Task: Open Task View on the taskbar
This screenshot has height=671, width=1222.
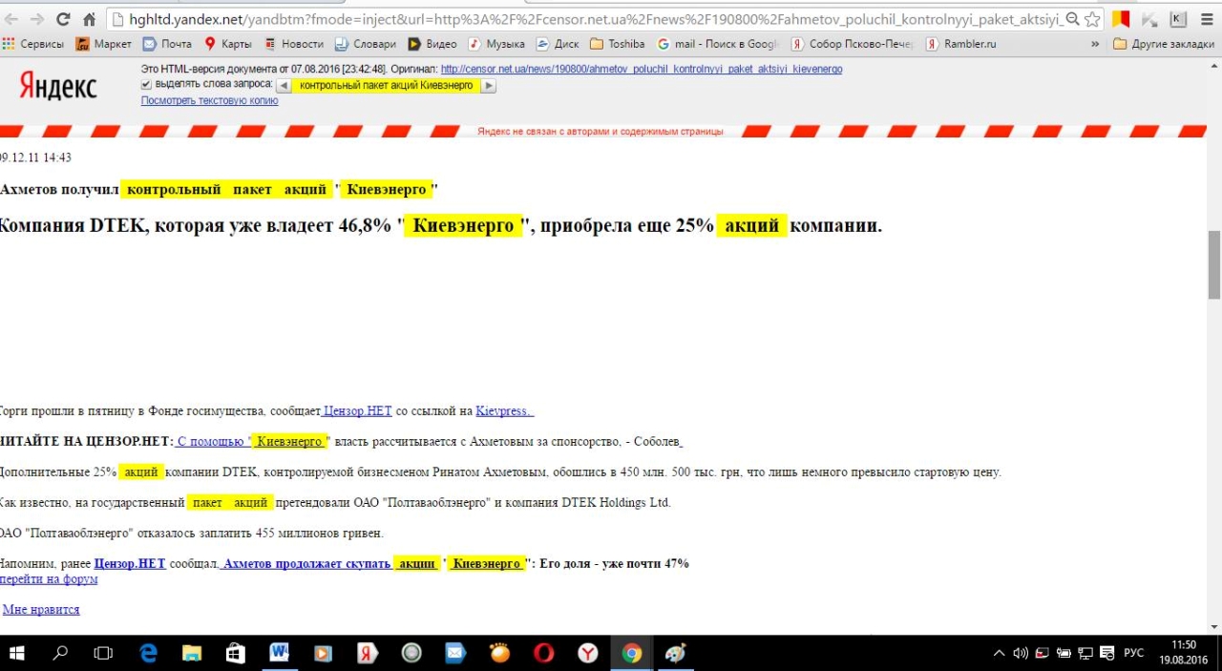Action: (103, 653)
